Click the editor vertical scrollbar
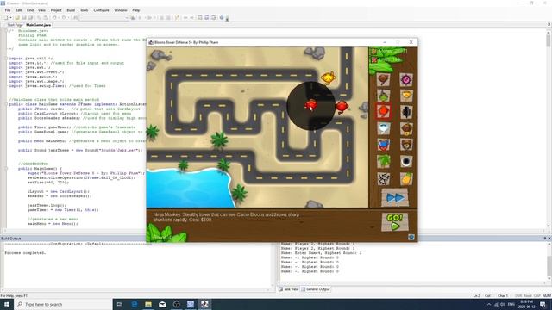 coord(549,128)
